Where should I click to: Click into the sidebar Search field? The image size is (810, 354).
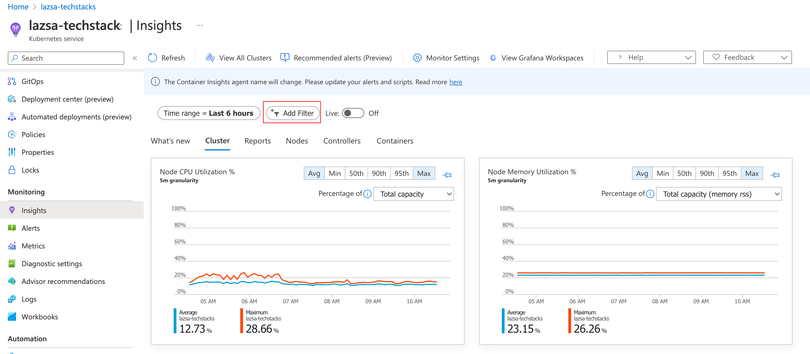[x=66, y=58]
